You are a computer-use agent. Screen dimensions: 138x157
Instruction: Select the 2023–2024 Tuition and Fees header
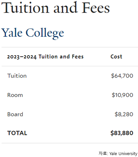pyautogui.click(x=45, y=57)
